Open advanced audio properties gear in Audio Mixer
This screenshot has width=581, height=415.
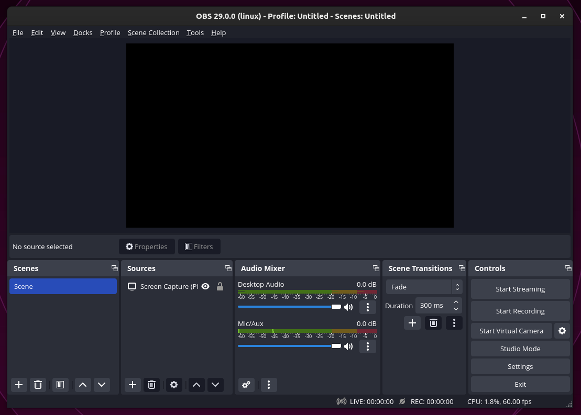246,385
